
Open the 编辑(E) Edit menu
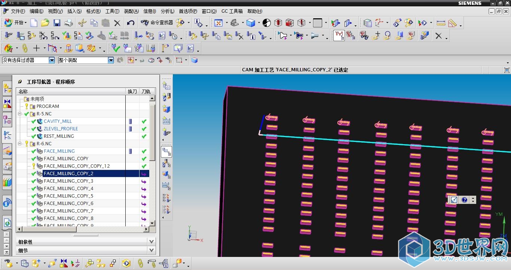(37, 11)
